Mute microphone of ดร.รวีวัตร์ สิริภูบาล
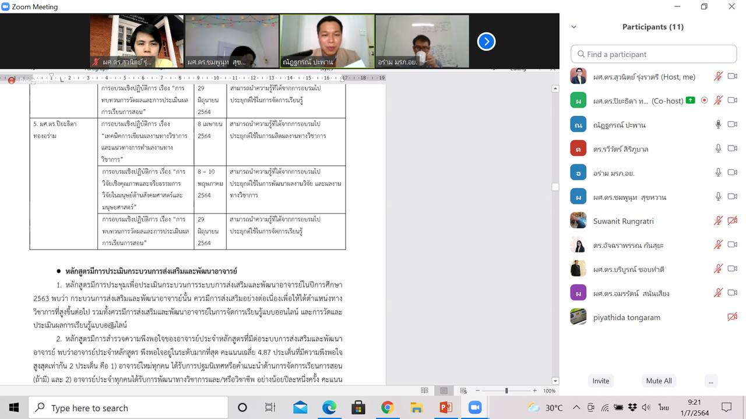Image resolution: width=746 pixels, height=419 pixels. tap(719, 148)
